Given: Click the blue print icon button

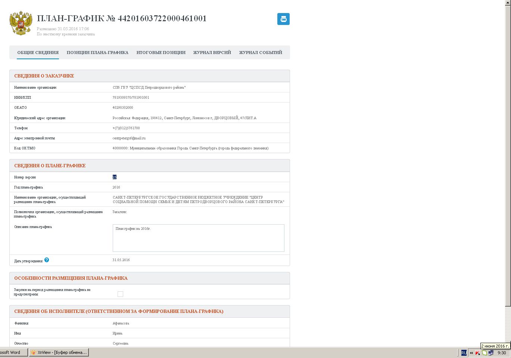Looking at the screenshot, I should [283, 19].
